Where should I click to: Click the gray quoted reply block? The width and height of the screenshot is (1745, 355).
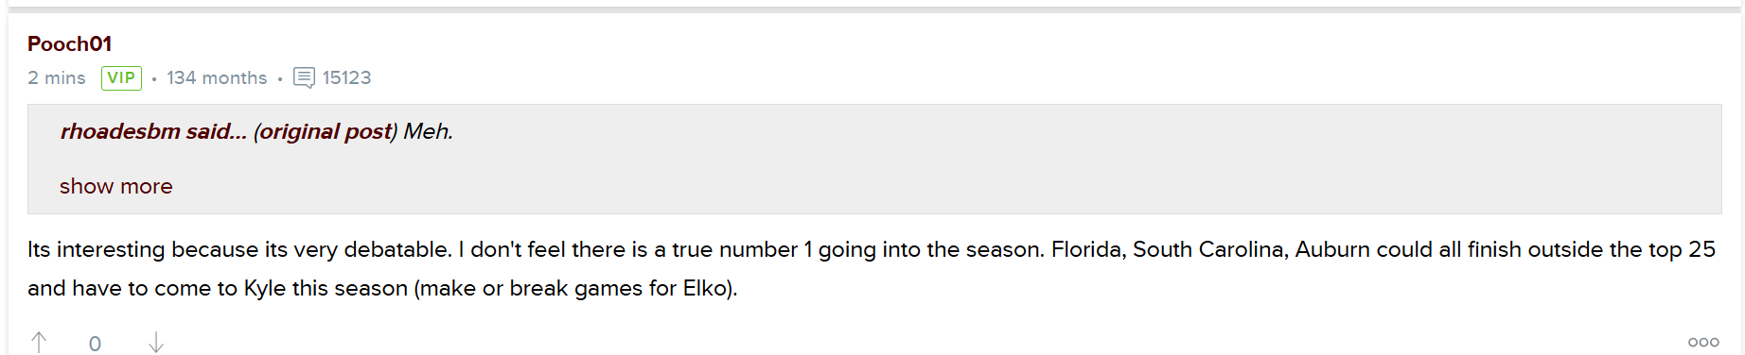pos(874,159)
